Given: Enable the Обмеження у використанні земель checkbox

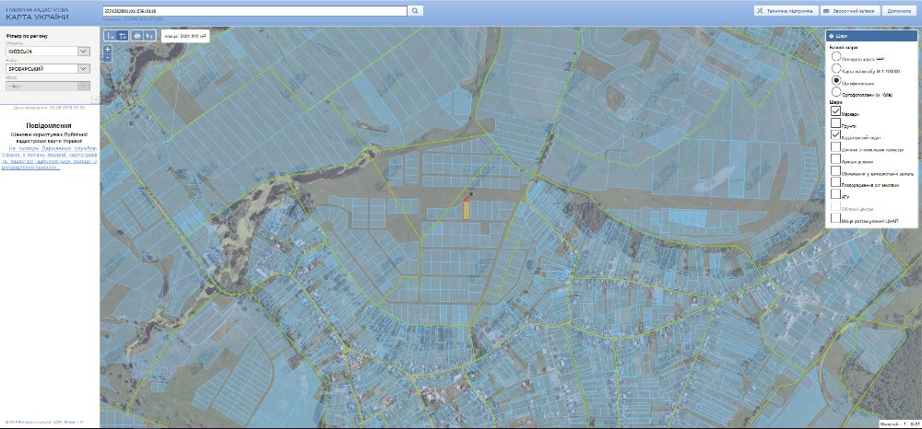Looking at the screenshot, I should 835,170.
